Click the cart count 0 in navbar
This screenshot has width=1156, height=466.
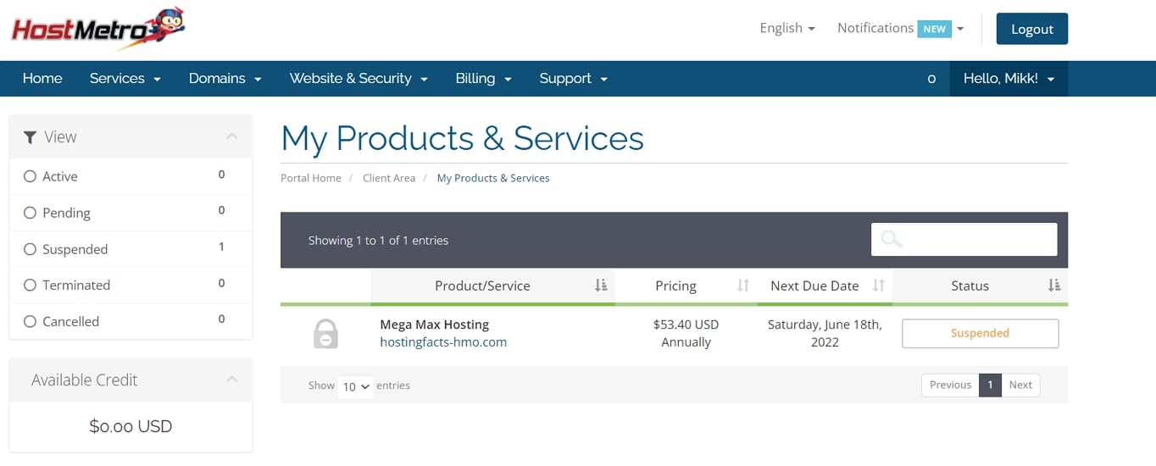[931, 79]
